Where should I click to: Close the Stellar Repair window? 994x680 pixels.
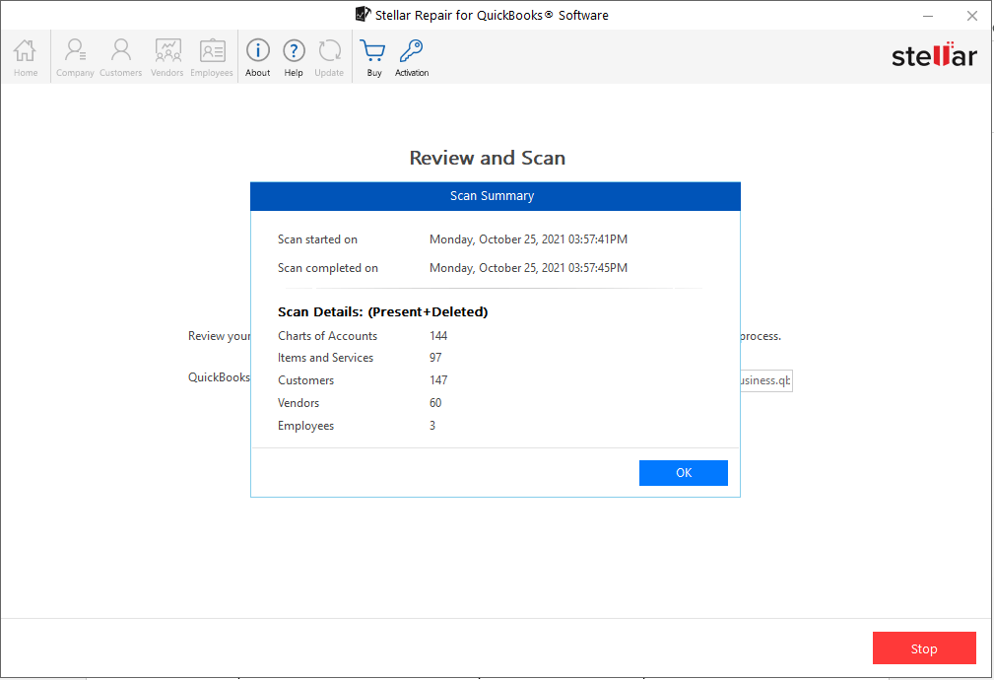971,15
